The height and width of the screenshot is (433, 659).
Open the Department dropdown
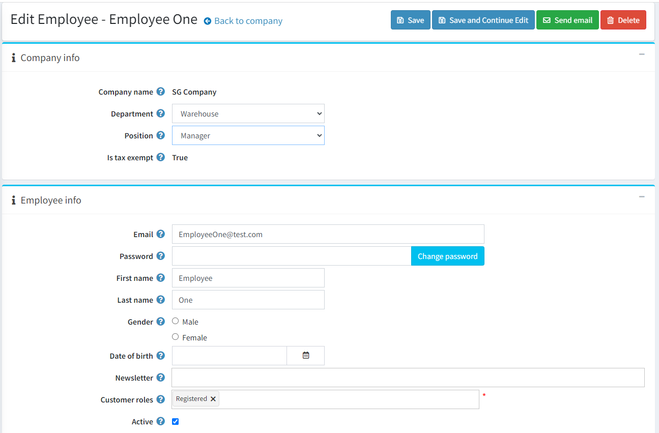248,113
